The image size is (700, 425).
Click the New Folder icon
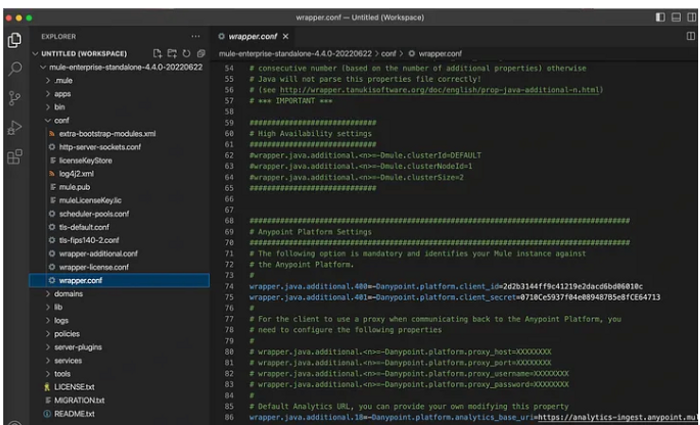point(171,54)
